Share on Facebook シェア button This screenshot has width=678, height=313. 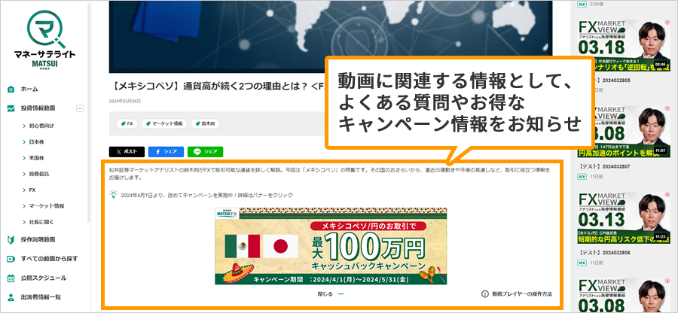click(x=166, y=151)
